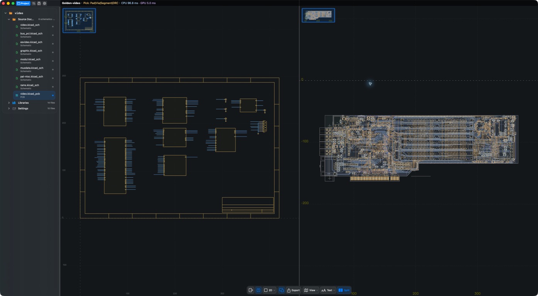Image resolution: width=538 pixels, height=296 pixels.
Task: Toggle the blue T text-frame button
Action: coord(258,290)
